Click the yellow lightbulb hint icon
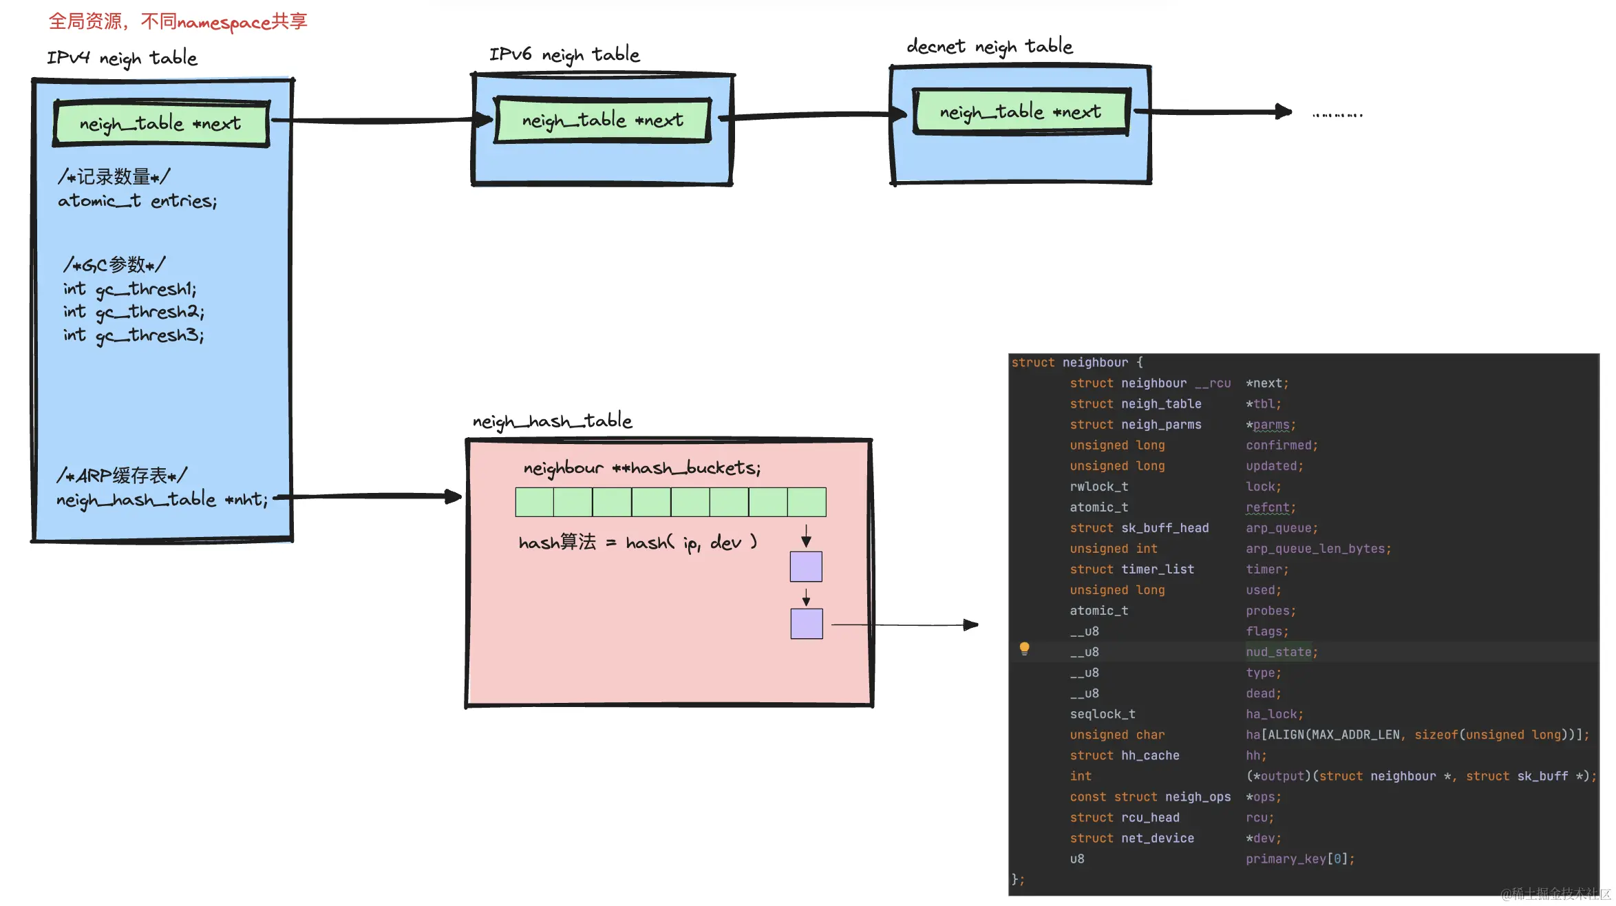The height and width of the screenshot is (906, 1616). point(1024,649)
